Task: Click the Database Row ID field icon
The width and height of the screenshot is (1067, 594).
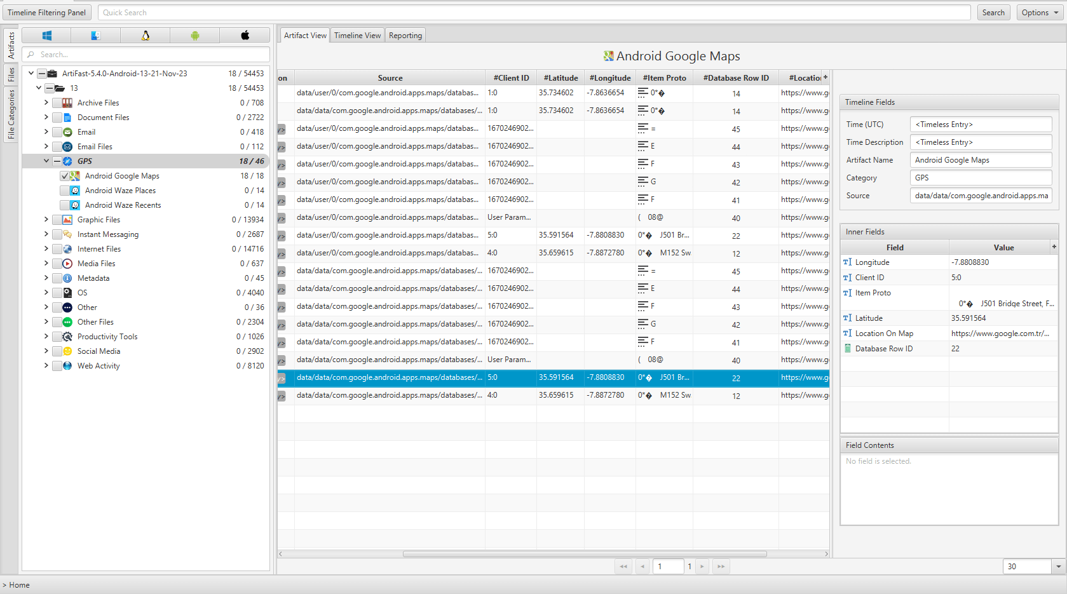Action: click(x=847, y=349)
